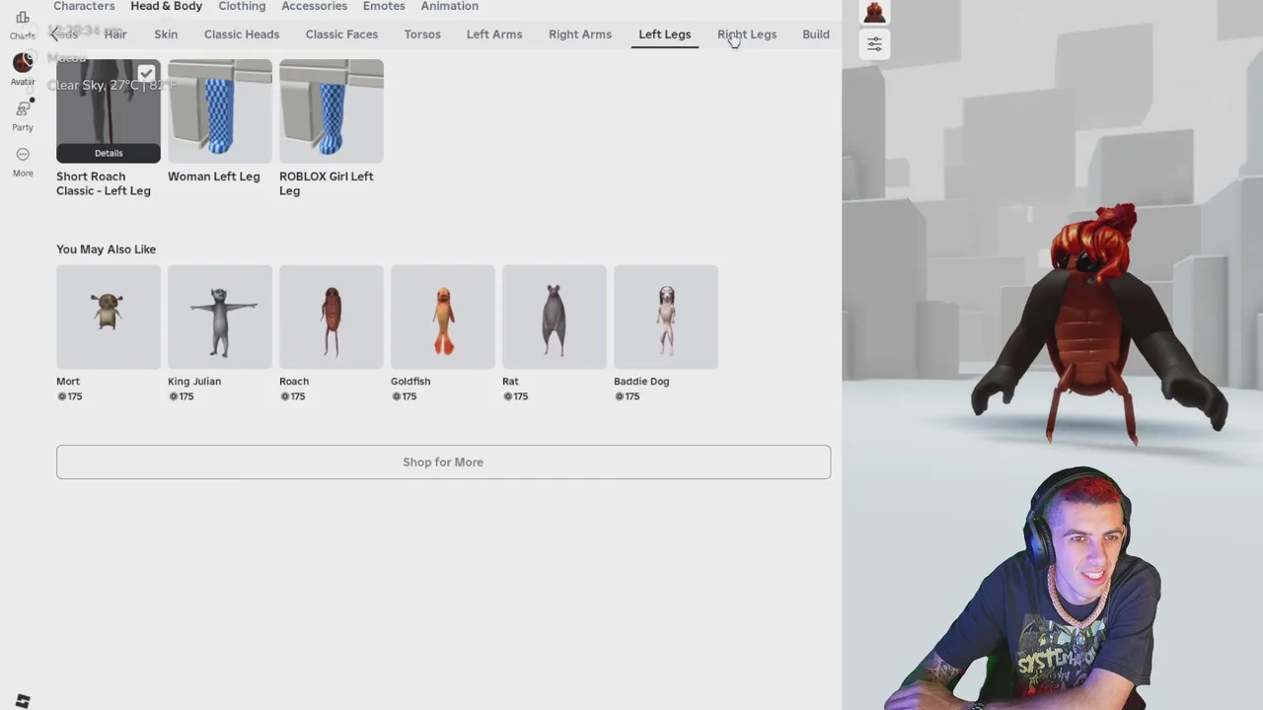Select the Torsos subcategory
The image size is (1263, 710).
pos(422,35)
